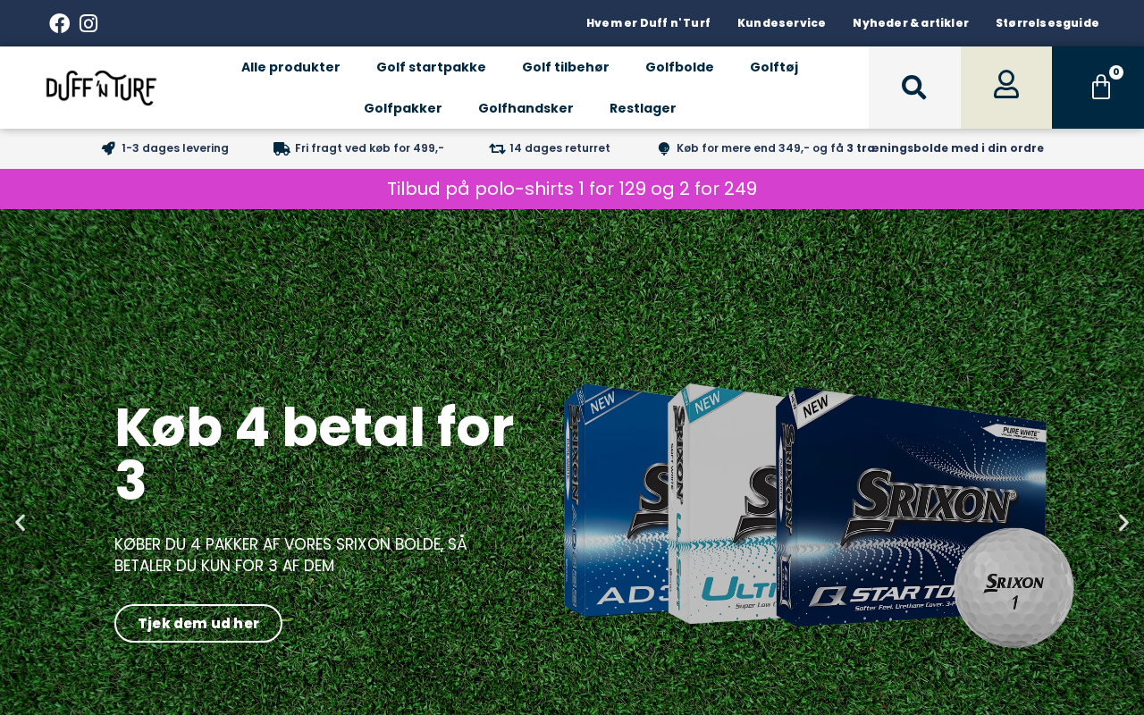Click the rocket delivery icon
Viewport: 1144px width, 715px height.
pyautogui.click(x=108, y=148)
